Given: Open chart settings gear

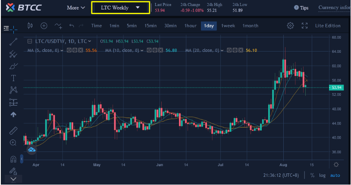Looking at the screenshot, I should [290, 26].
